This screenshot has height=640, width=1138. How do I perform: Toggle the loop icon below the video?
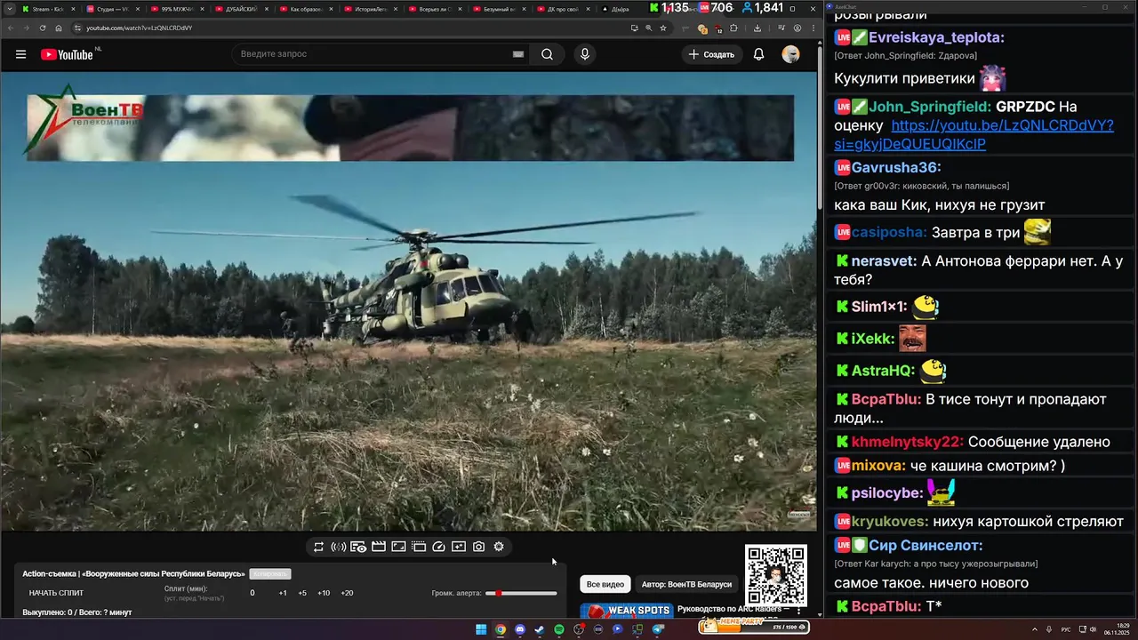[318, 547]
